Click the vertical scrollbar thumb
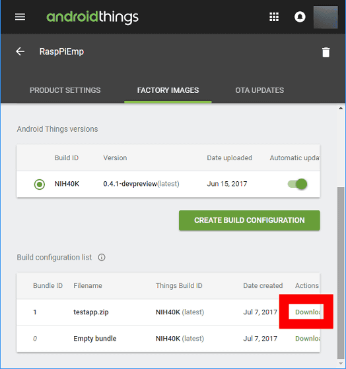The width and height of the screenshot is (346, 369). 341,273
